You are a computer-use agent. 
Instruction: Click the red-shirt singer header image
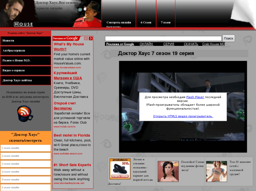tap(87, 14)
